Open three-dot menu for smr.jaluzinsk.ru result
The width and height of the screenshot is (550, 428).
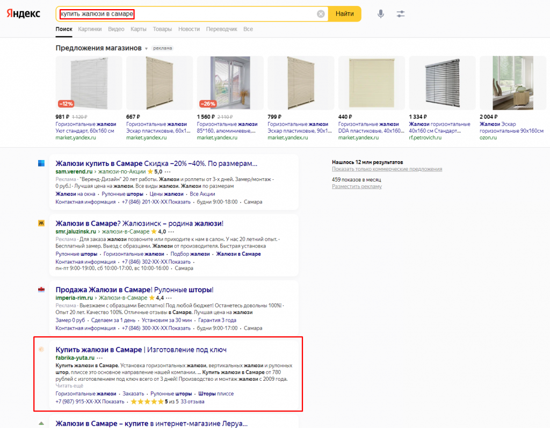(x=171, y=232)
